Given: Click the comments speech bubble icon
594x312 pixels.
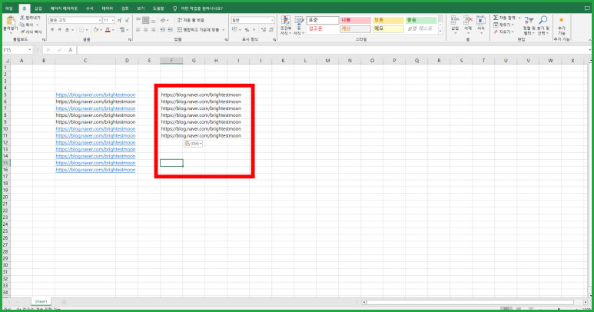Looking at the screenshot, I should click(x=587, y=8).
